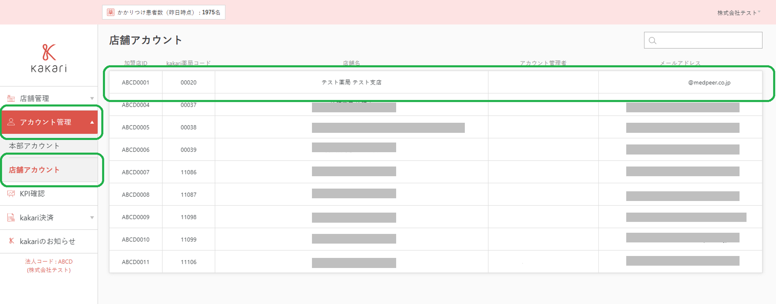Screen dimensions: 776x304
Task: Expand the kakari決済 dropdown arrow
Action: [x=92, y=218]
